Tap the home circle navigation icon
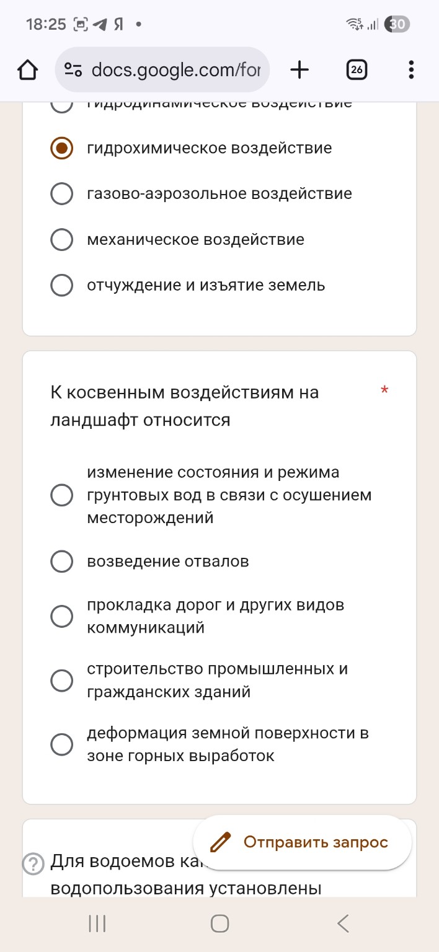Screen dimensions: 439x952 point(219,923)
